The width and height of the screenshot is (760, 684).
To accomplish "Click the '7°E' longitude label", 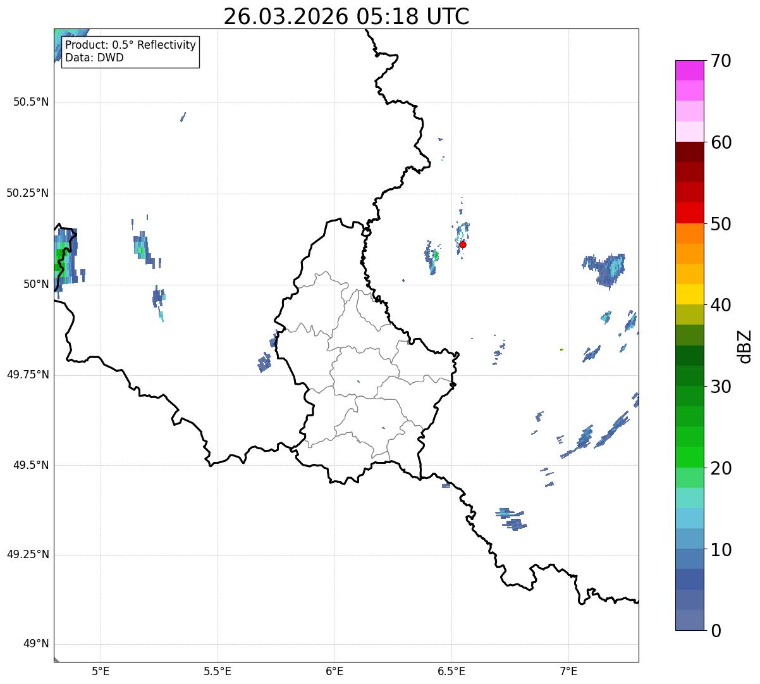I will point(568,671).
